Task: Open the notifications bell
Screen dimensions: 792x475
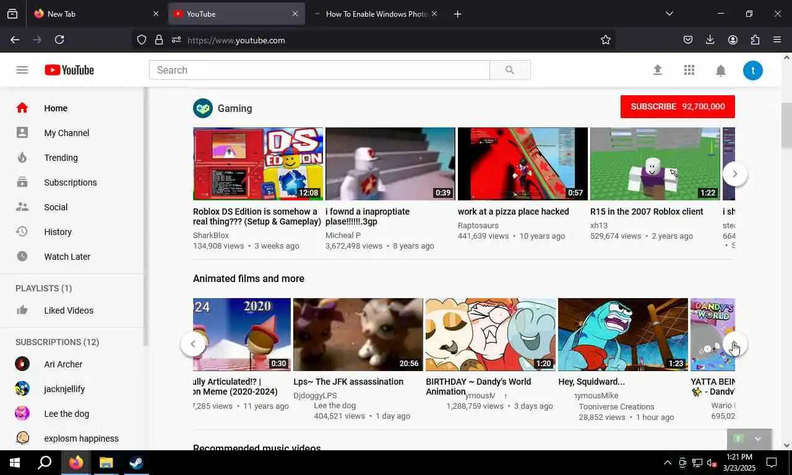Action: 721,71
